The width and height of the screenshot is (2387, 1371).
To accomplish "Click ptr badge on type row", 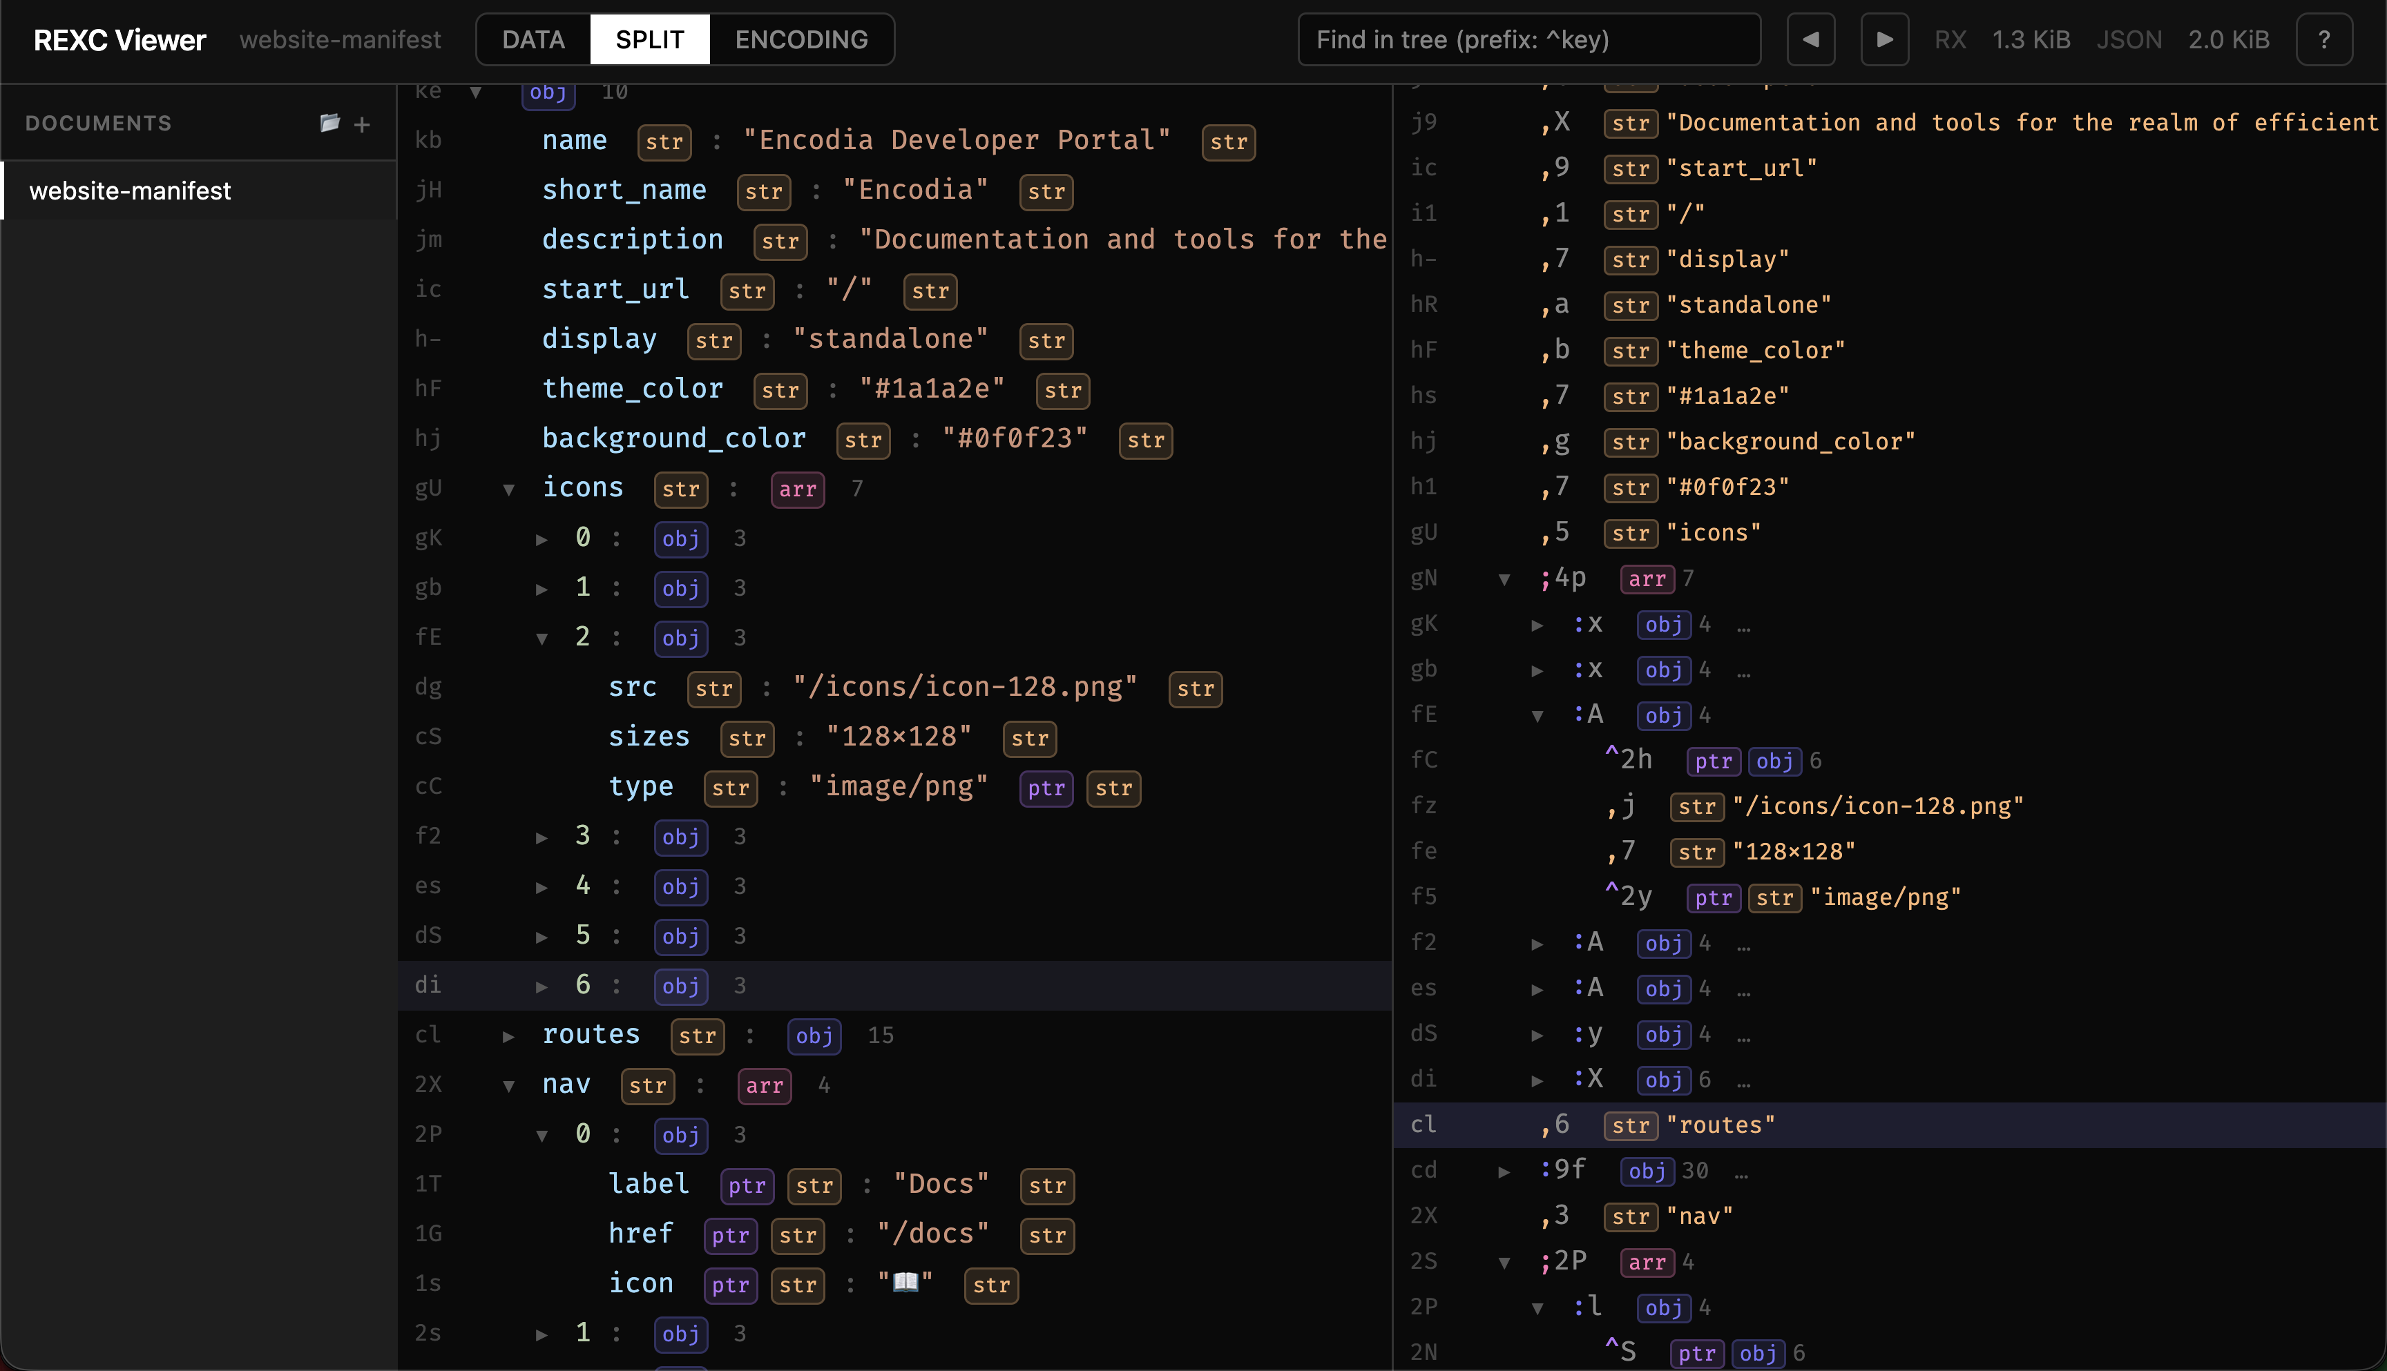I will [1046, 788].
